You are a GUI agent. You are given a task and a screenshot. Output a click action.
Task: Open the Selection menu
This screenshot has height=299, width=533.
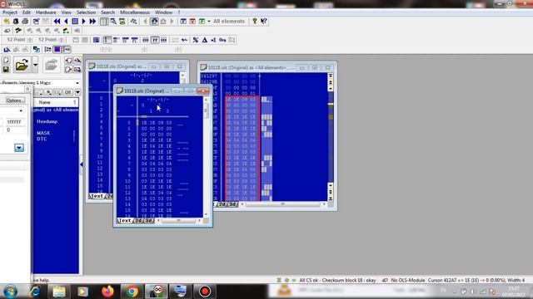click(86, 12)
